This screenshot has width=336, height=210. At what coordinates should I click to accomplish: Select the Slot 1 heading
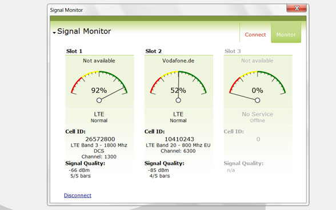(x=74, y=51)
